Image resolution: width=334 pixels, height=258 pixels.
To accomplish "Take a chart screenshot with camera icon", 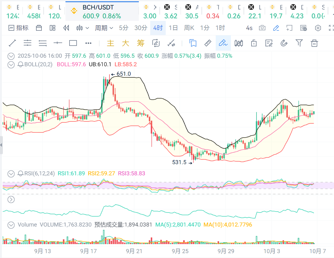I will coord(262,28).
